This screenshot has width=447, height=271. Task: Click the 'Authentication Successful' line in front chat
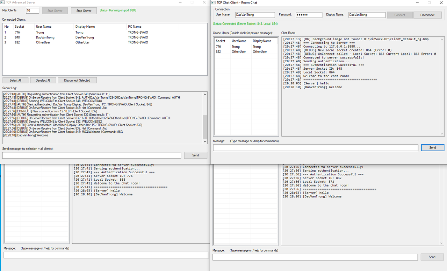(324, 65)
